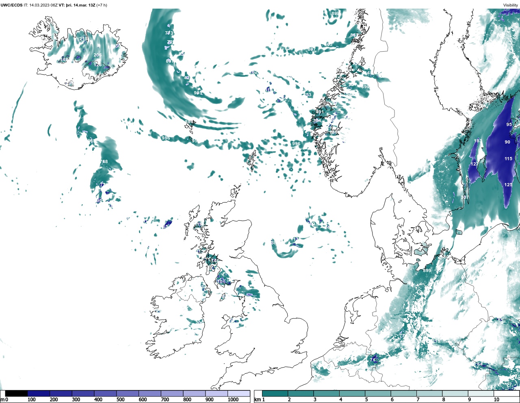The height and width of the screenshot is (403, 520).
Task: Click the '996' value near Norway's coast
Action: tap(296, 144)
